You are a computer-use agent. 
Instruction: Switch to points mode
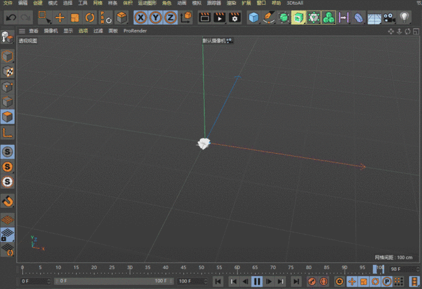click(x=7, y=87)
